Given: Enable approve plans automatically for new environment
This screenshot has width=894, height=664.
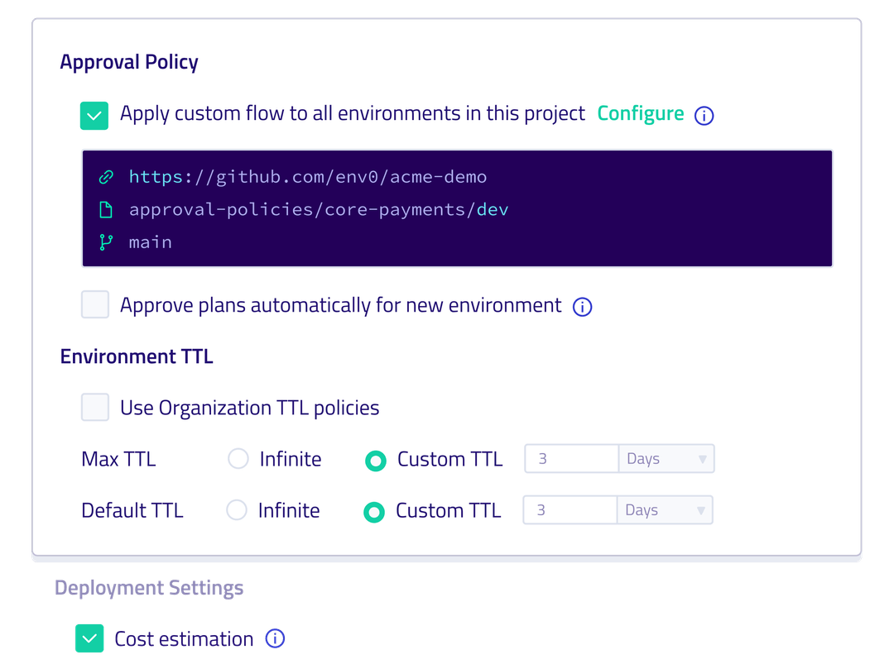Looking at the screenshot, I should (94, 305).
